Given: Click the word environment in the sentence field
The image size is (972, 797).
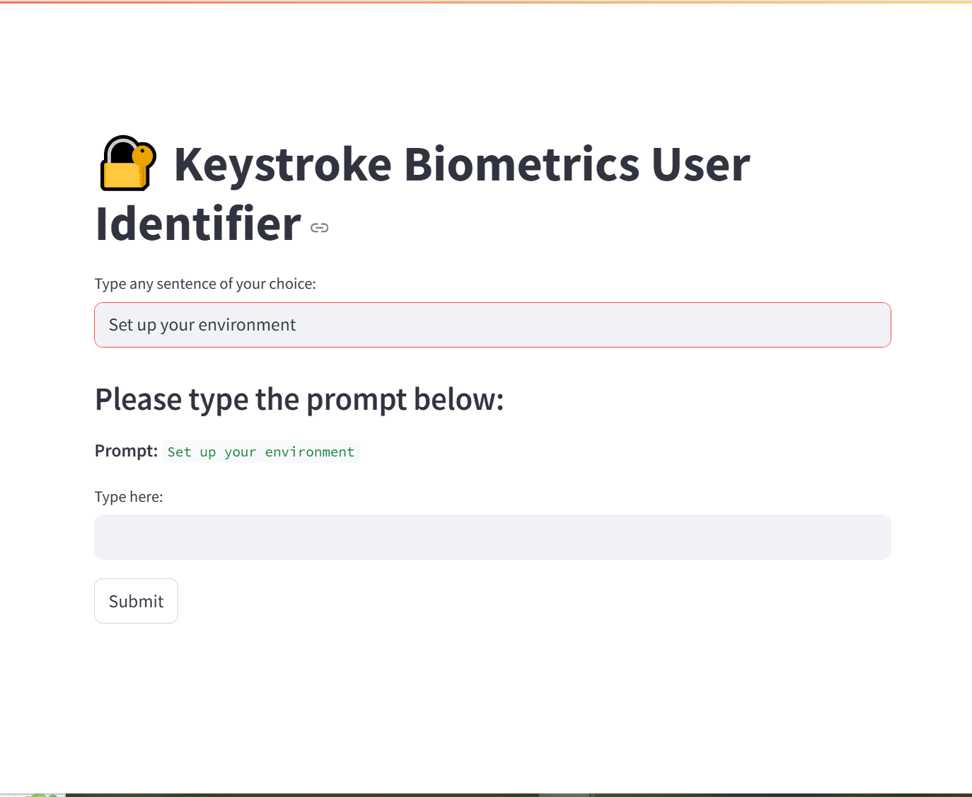Looking at the screenshot, I should coord(247,325).
